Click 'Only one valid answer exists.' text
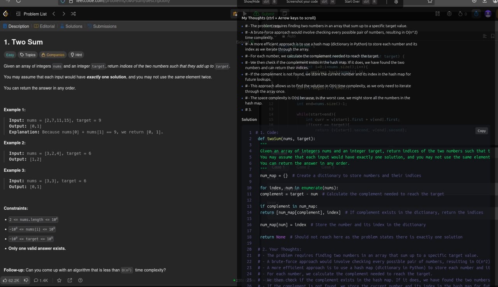498x287 pixels. pos(37,249)
